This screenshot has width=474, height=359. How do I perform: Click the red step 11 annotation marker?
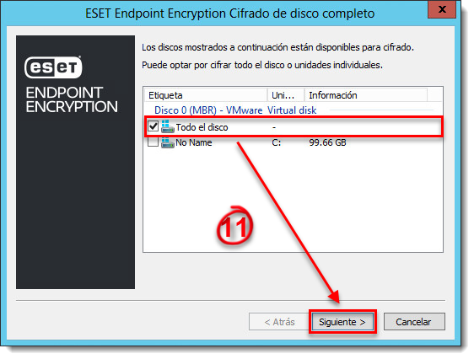[x=234, y=225]
